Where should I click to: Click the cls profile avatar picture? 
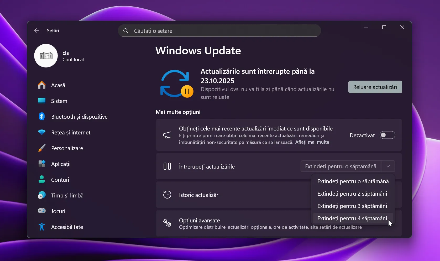click(x=46, y=56)
